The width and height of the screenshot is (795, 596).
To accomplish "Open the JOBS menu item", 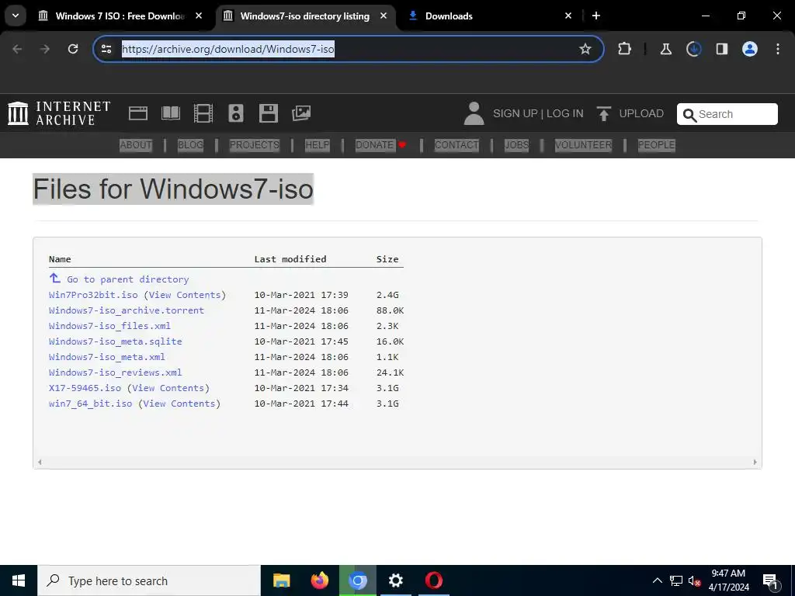I will 516,145.
